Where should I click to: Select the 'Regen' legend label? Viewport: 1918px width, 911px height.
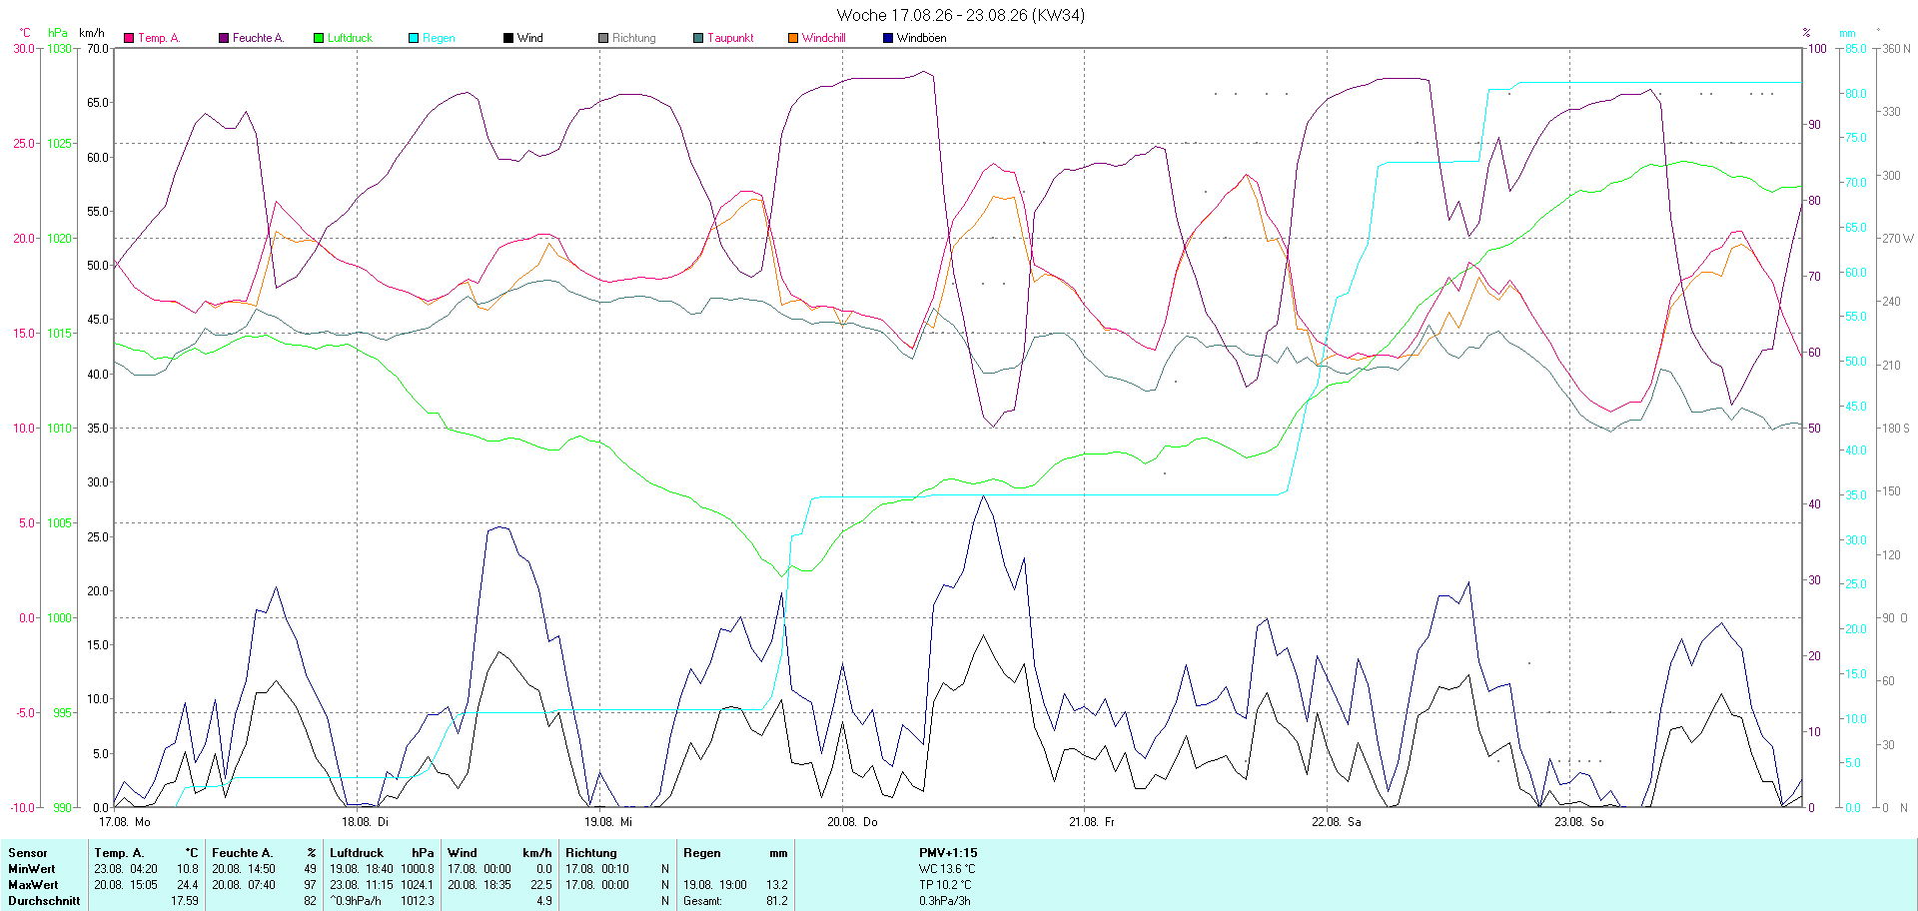pyautogui.click(x=439, y=38)
